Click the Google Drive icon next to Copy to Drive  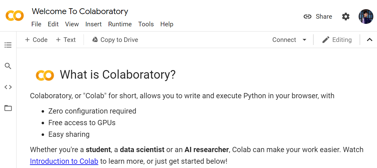[95, 40]
